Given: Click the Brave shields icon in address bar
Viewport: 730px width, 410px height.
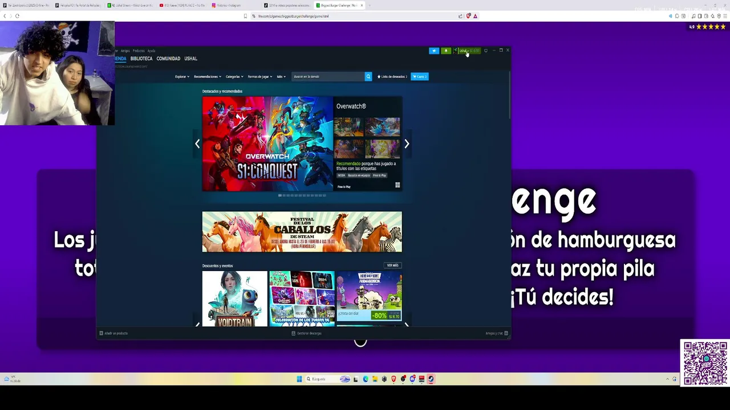Looking at the screenshot, I should [x=469, y=16].
